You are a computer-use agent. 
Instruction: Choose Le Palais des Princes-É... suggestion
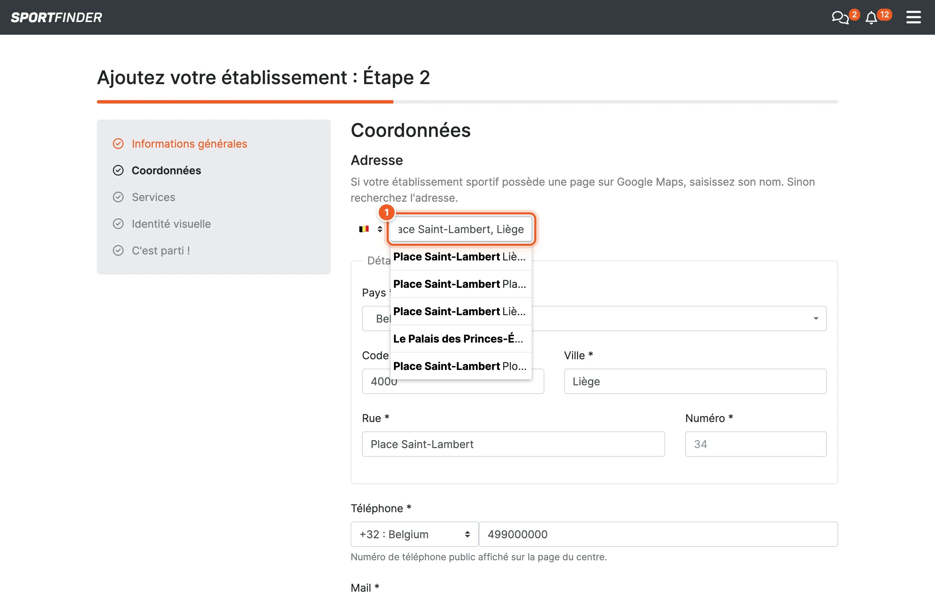click(x=461, y=338)
